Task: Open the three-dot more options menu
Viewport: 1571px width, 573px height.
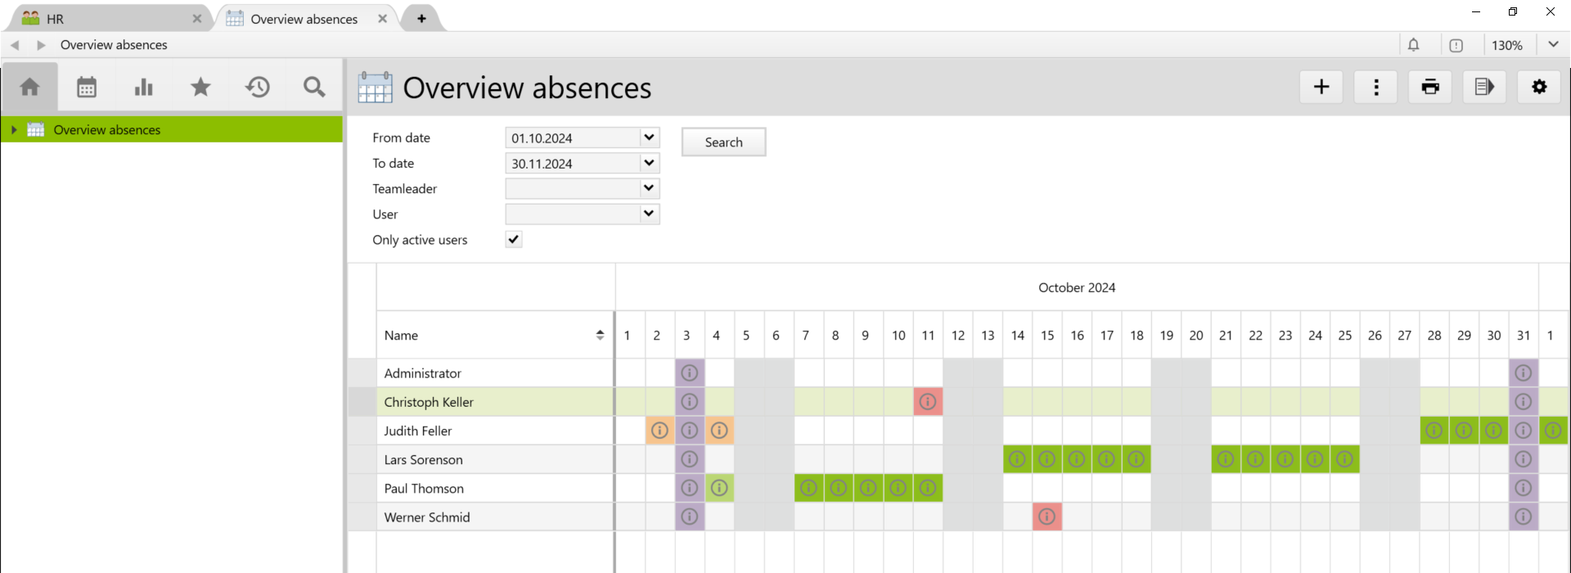Action: coord(1375,87)
